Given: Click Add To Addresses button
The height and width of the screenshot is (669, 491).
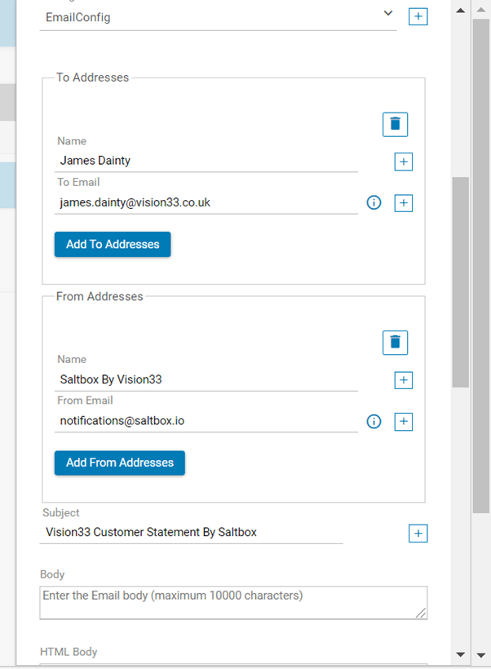Looking at the screenshot, I should (x=113, y=244).
